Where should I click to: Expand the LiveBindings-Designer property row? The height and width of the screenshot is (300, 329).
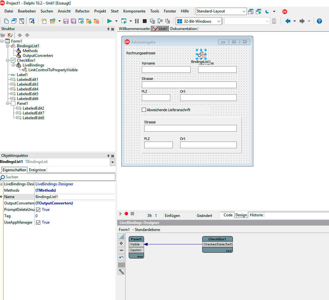click(x=1, y=184)
